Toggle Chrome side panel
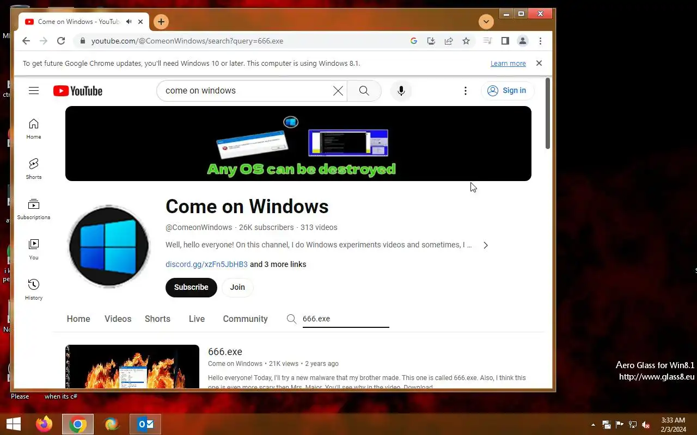 pyautogui.click(x=505, y=41)
